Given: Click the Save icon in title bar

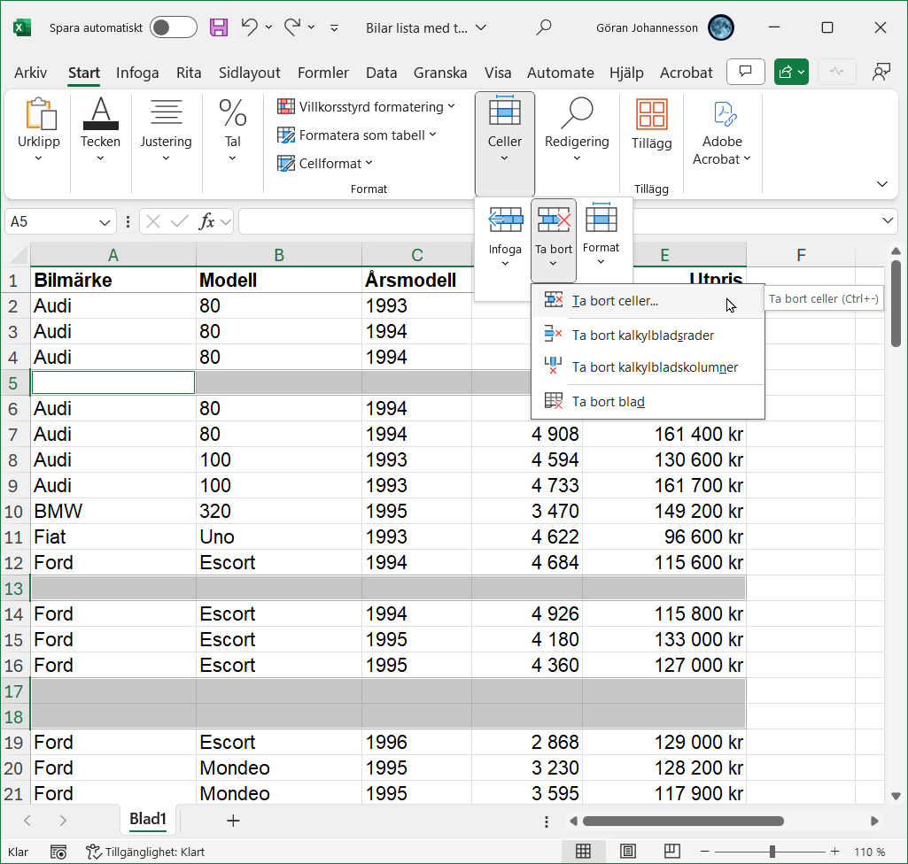Looking at the screenshot, I should pos(219,27).
